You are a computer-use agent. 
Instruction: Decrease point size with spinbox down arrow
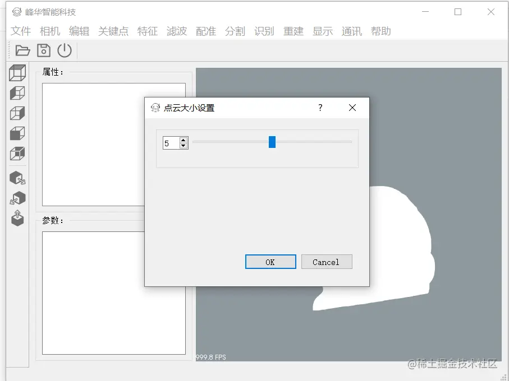pos(184,146)
